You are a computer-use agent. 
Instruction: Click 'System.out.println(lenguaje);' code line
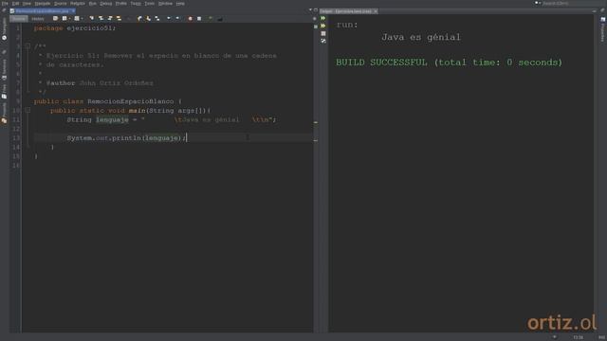tap(126, 138)
